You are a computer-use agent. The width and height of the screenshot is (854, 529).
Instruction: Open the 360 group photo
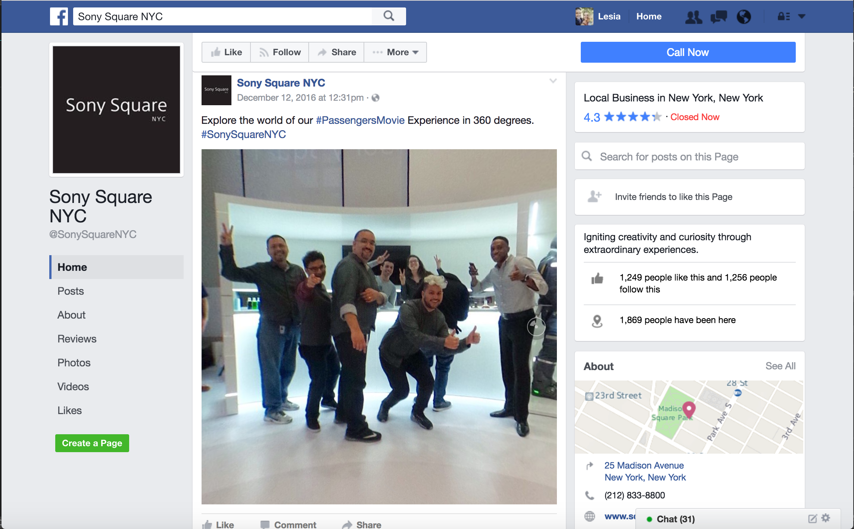click(x=379, y=326)
